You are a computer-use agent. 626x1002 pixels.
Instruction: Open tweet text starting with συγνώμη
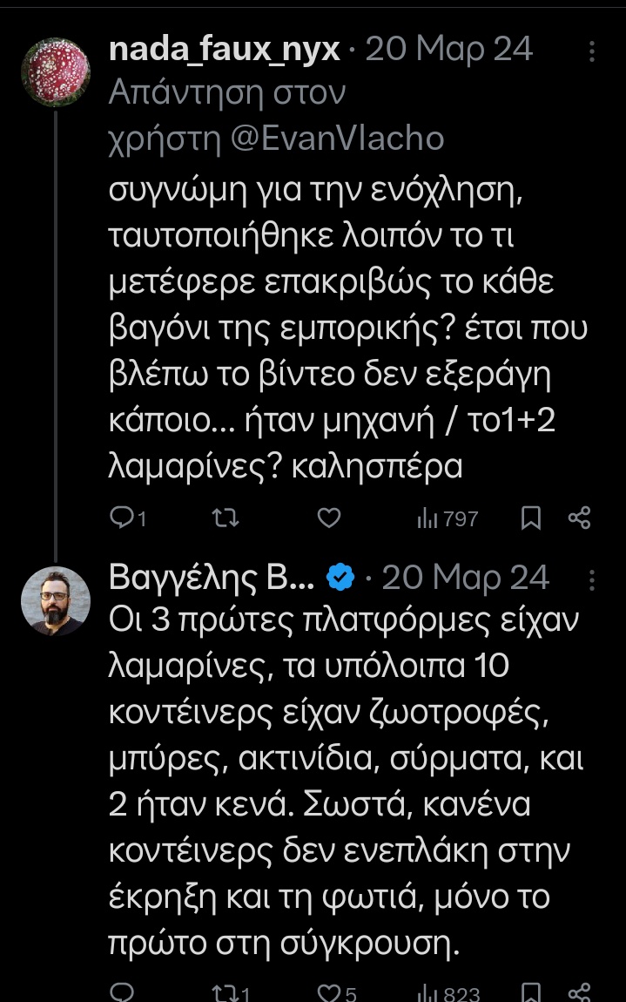348,329
